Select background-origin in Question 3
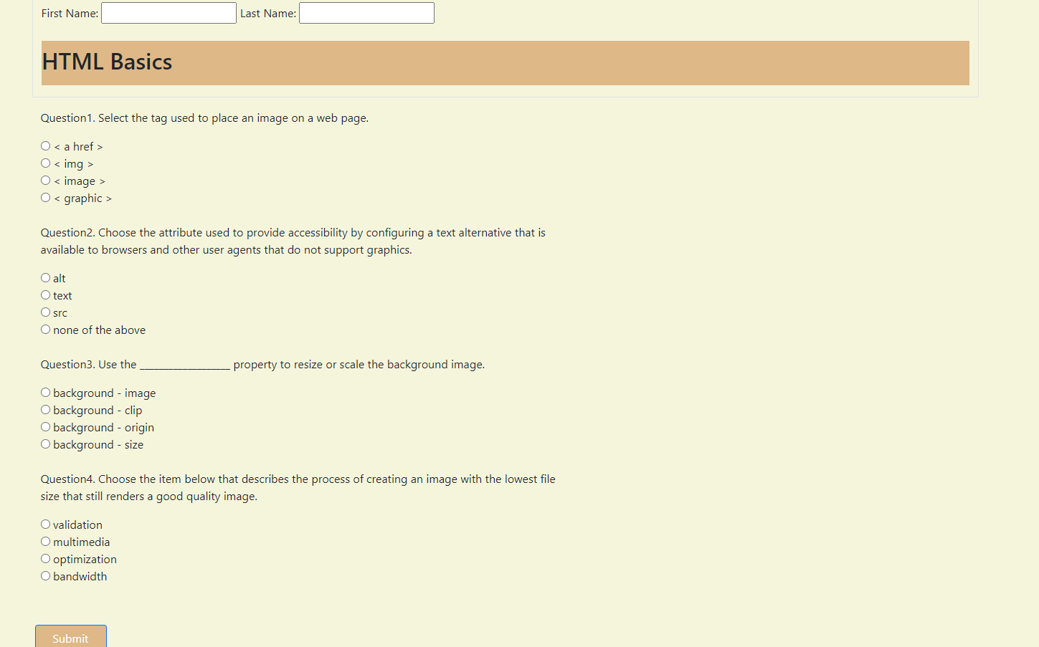1039x647 pixels. tap(45, 426)
